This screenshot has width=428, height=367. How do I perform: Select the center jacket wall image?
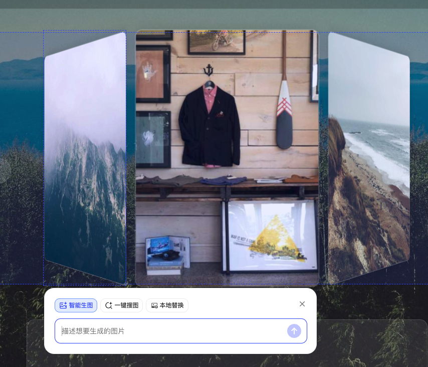(x=227, y=158)
